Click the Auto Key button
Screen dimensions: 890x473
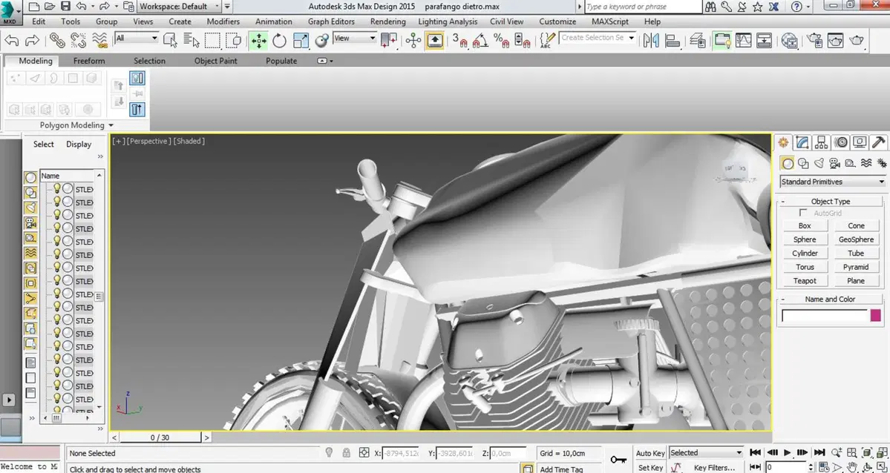pyautogui.click(x=650, y=453)
